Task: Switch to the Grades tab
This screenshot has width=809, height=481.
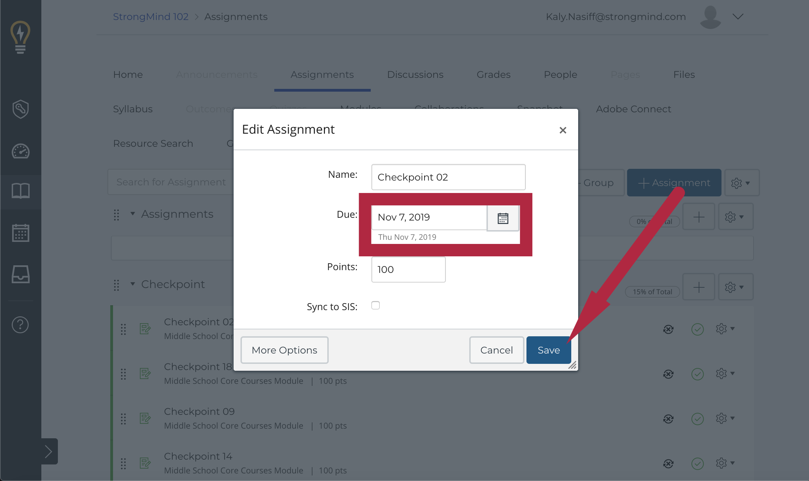Action: pos(493,74)
